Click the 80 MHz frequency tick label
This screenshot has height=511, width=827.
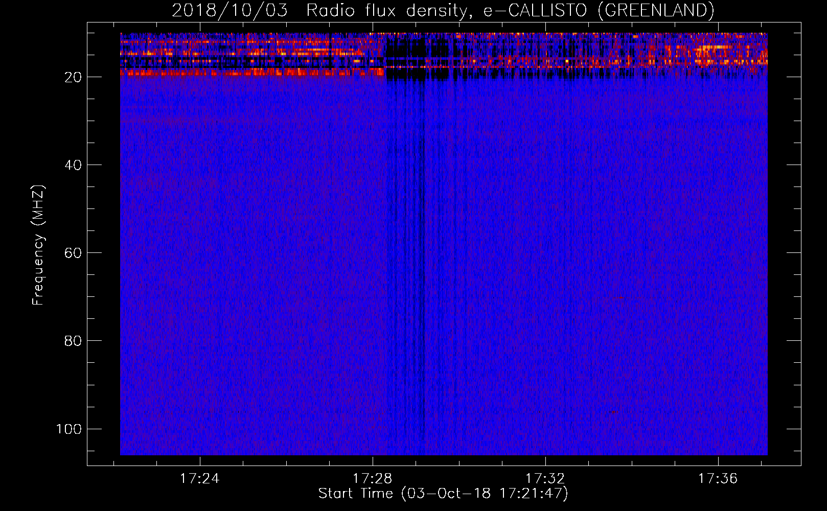point(73,341)
